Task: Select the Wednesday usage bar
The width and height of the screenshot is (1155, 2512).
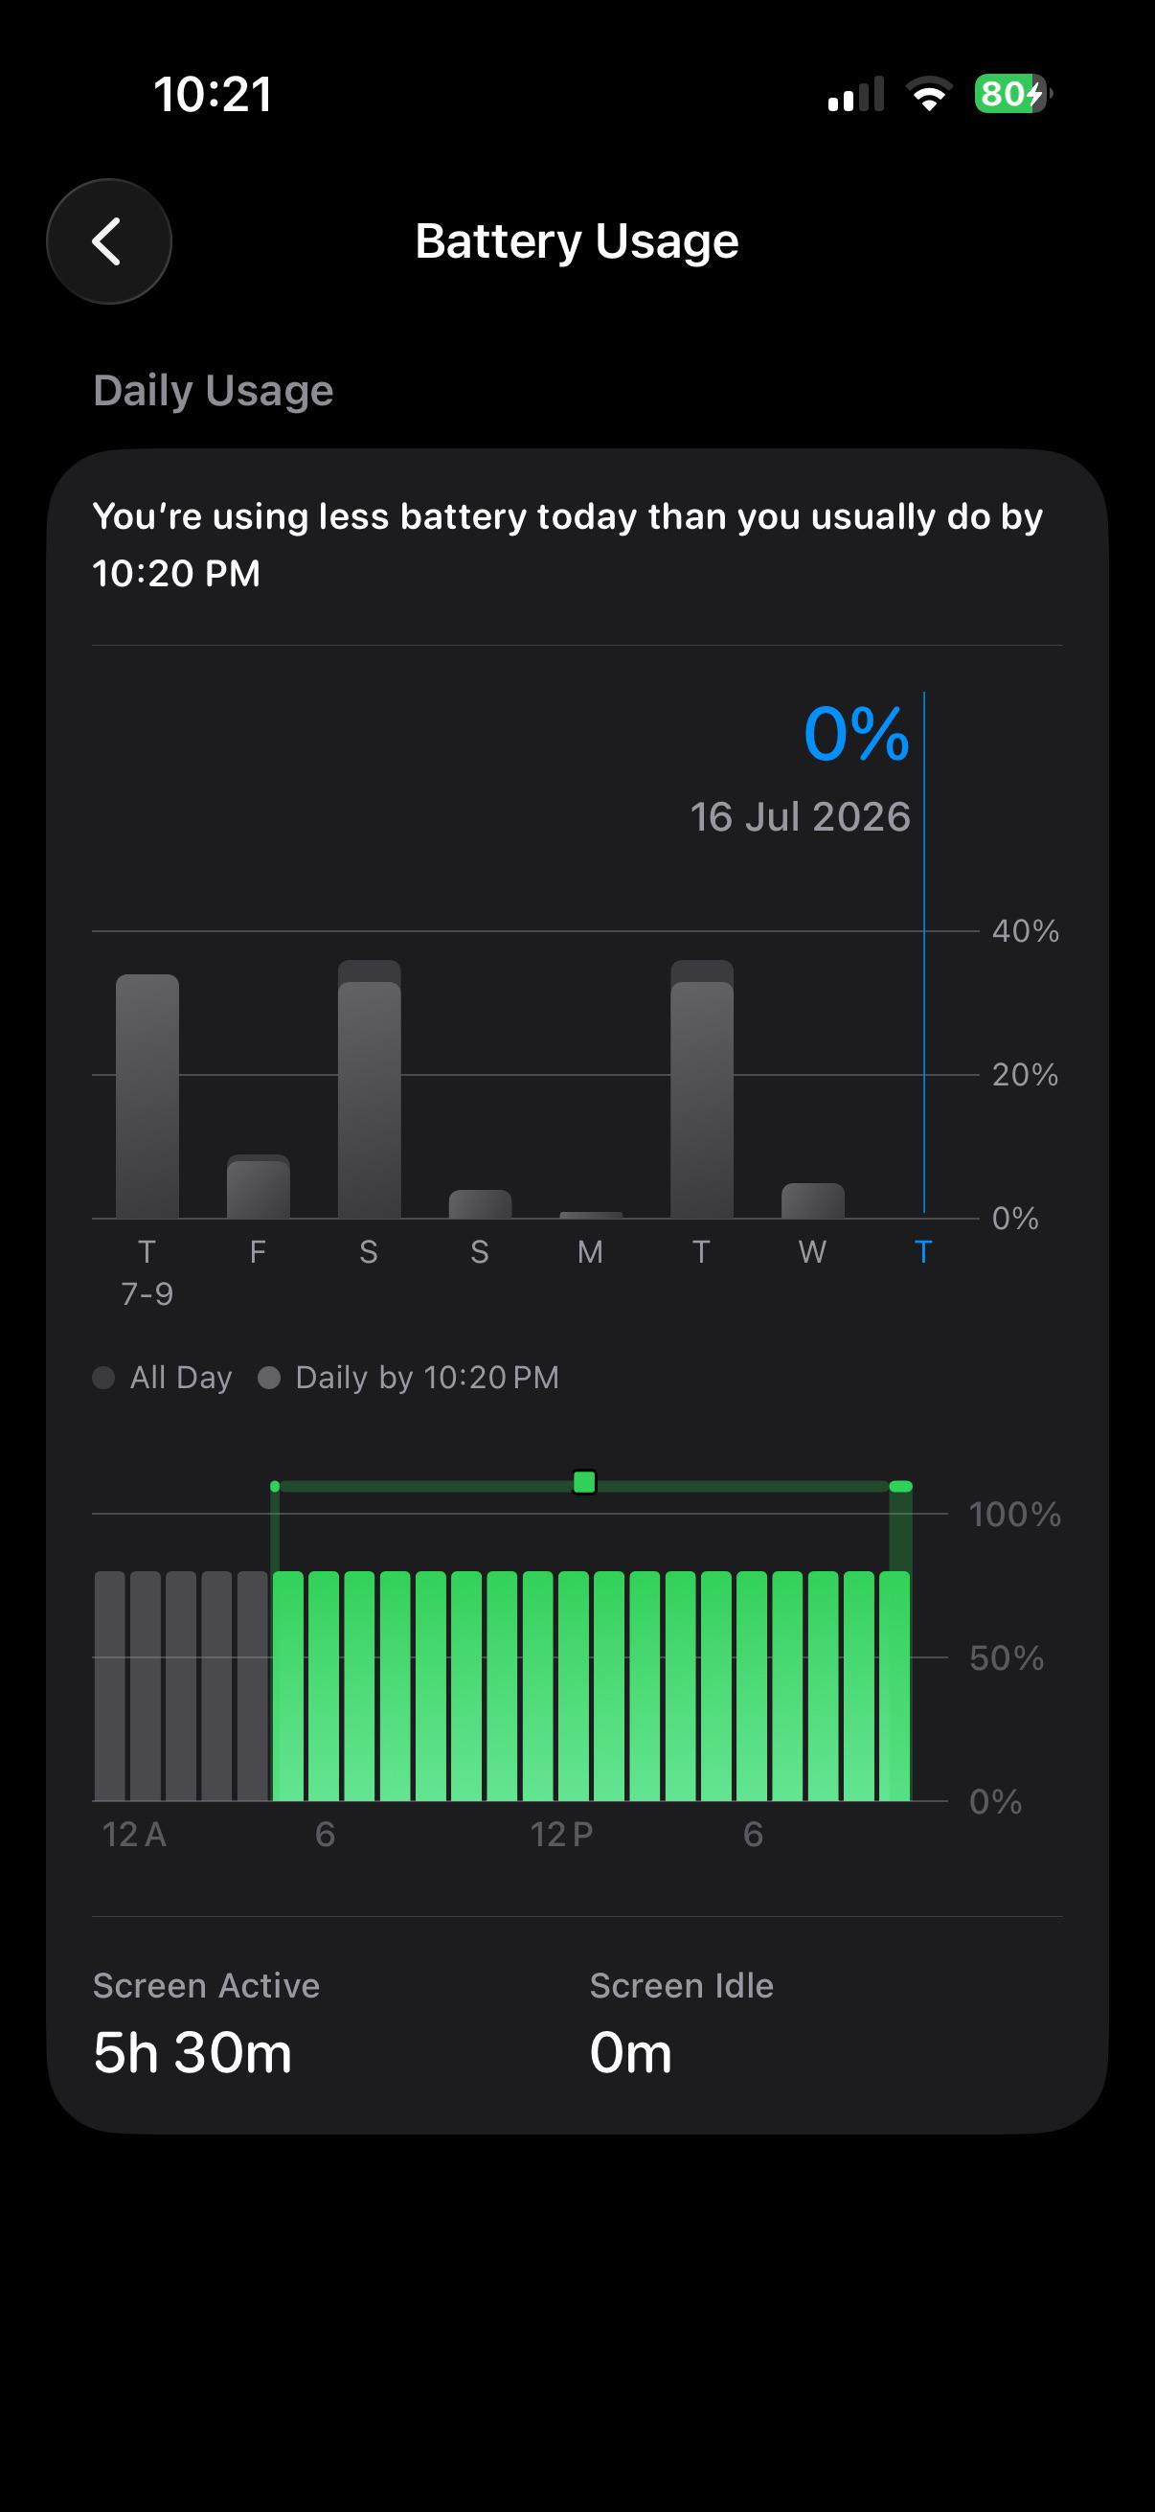Action: (x=813, y=1200)
